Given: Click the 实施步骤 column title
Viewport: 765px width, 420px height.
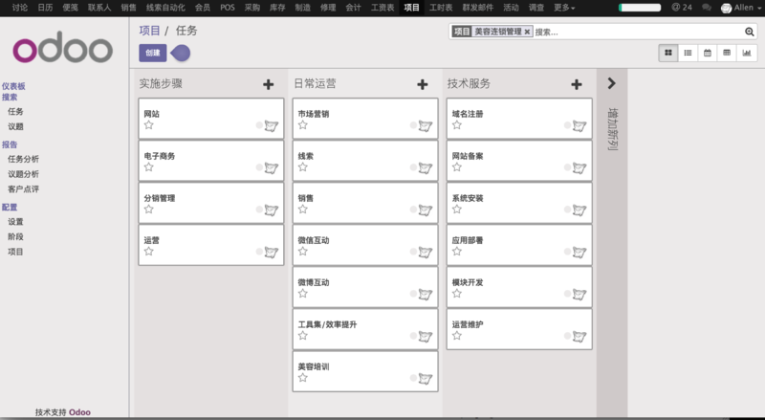Looking at the screenshot, I should point(161,83).
